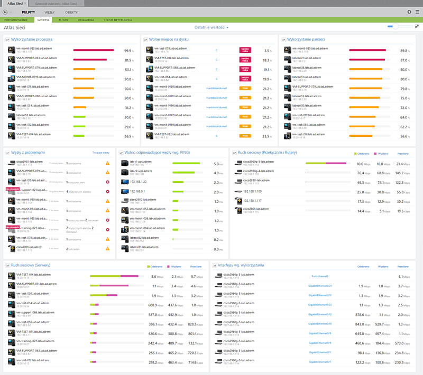Screen dimensions: 423x375
Task: Click warning triangle icon for cisco2950-lab.adrem
Action: [107, 163]
